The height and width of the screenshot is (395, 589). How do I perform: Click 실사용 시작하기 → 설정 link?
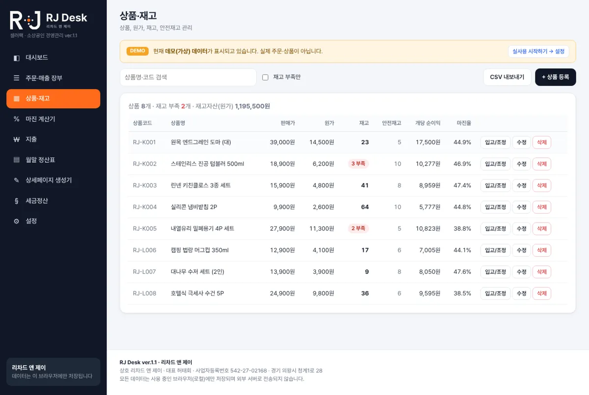point(538,51)
